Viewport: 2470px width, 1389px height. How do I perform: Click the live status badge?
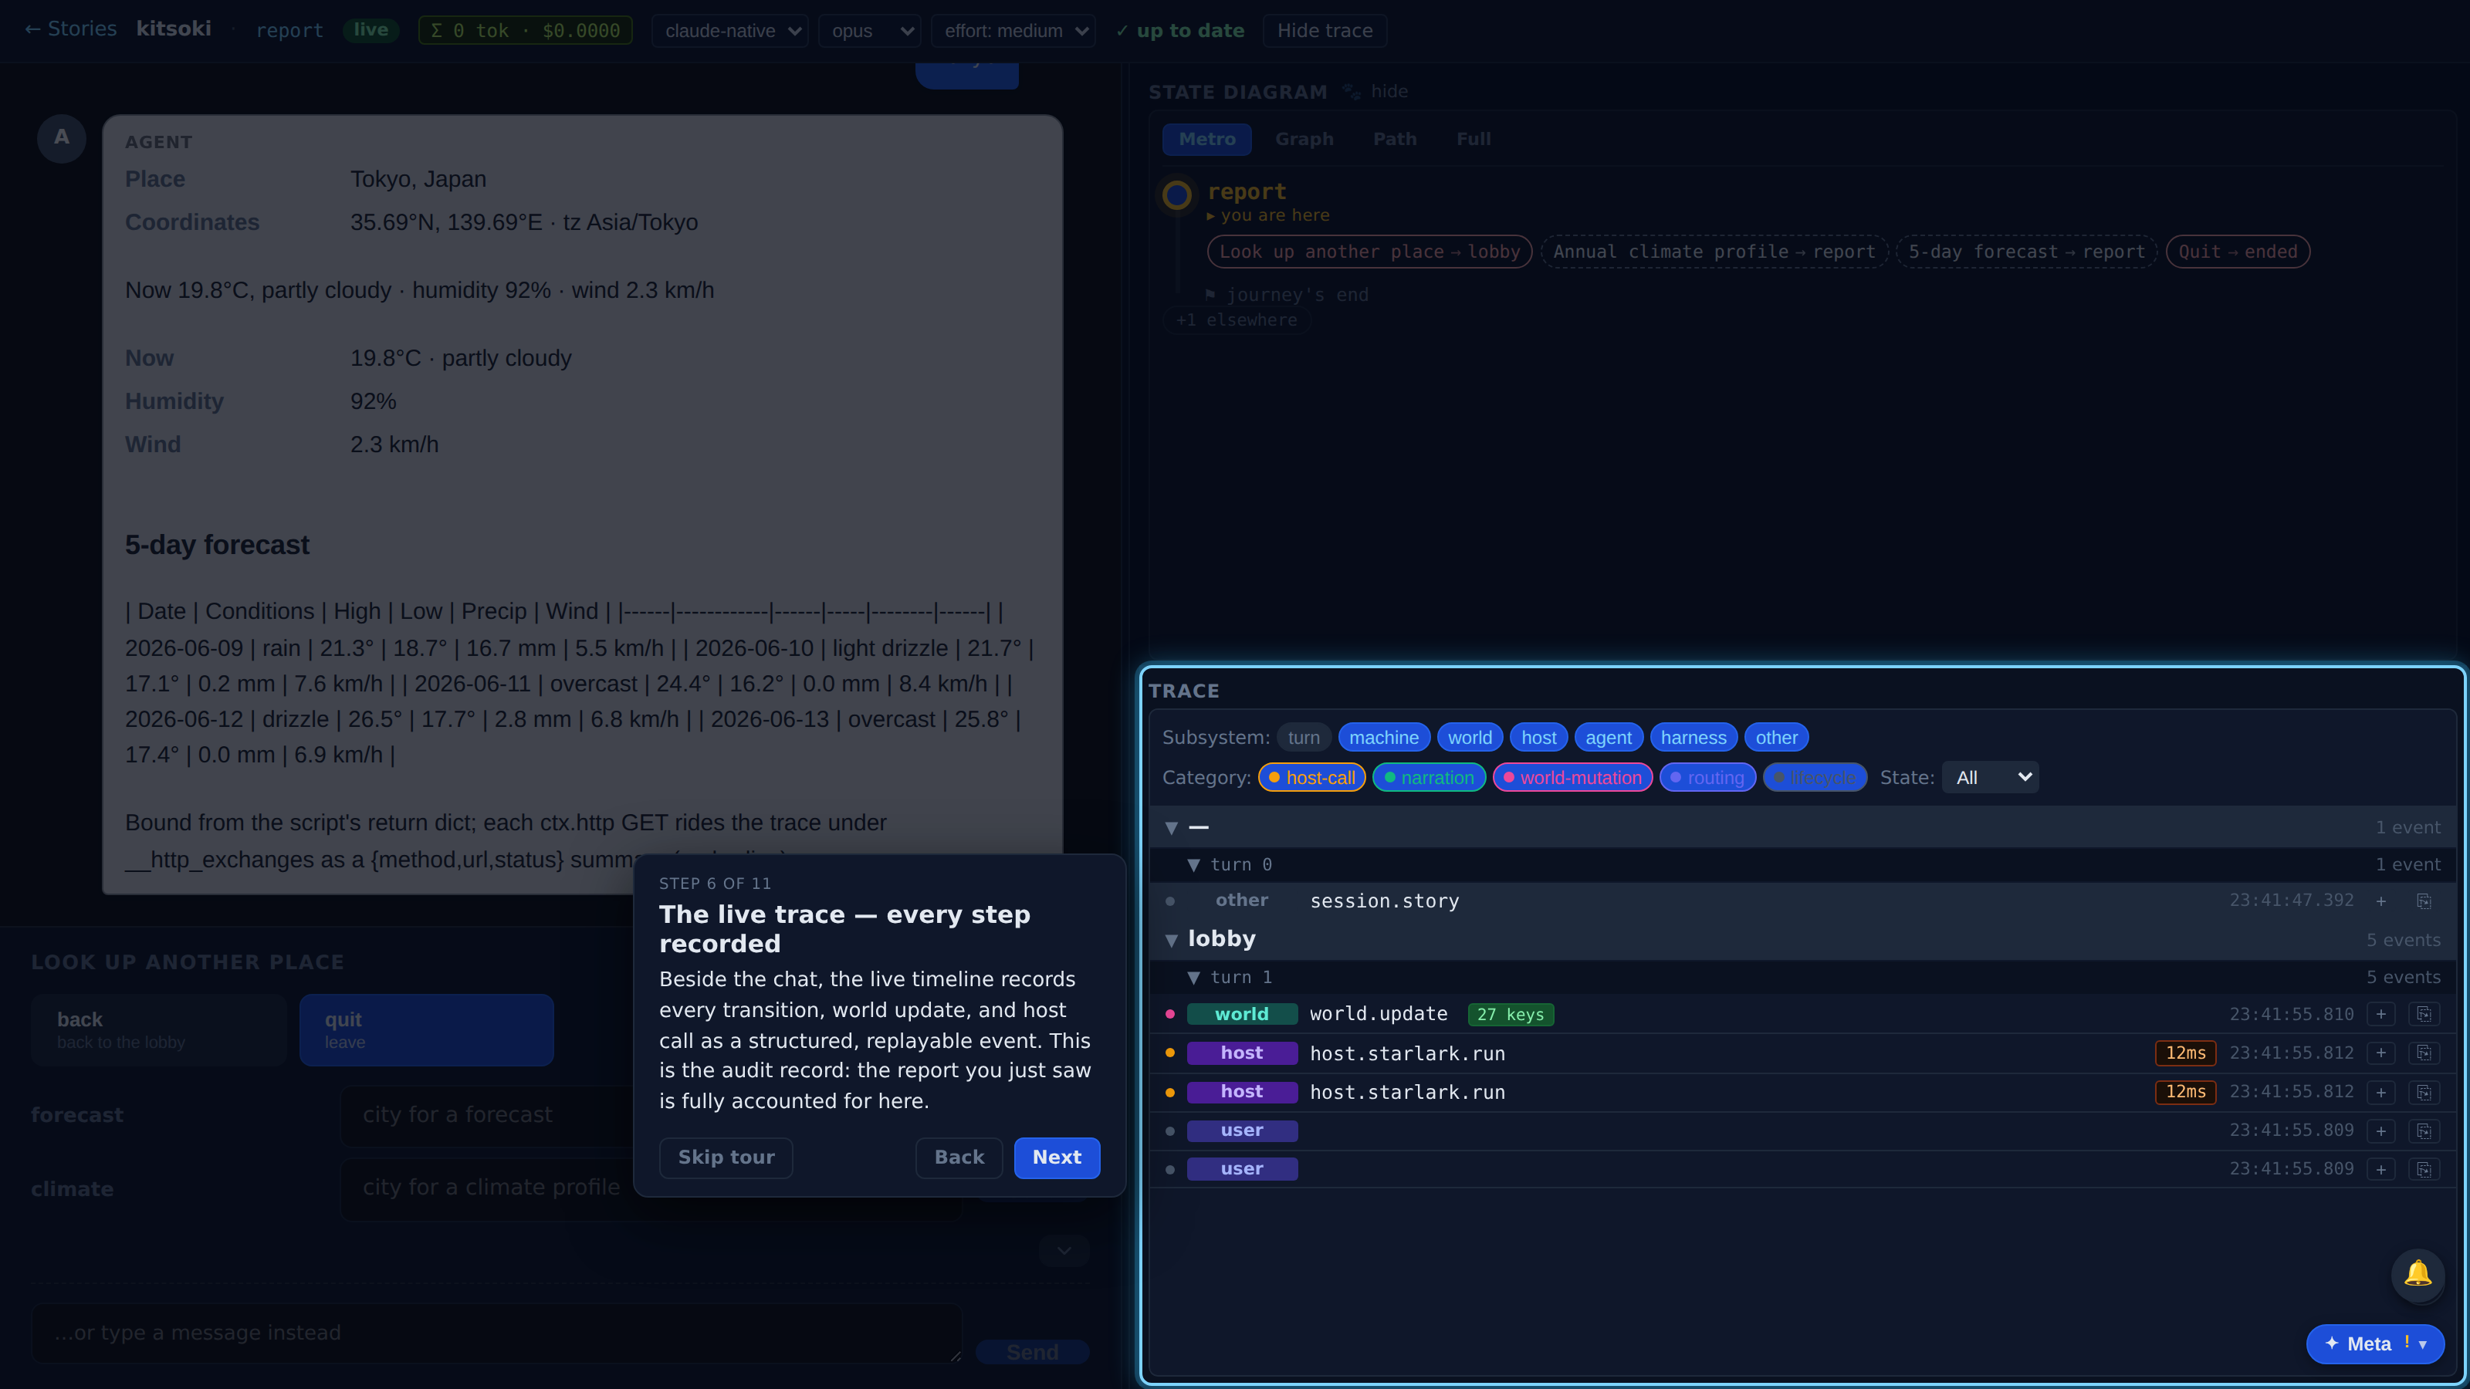pos(370,30)
